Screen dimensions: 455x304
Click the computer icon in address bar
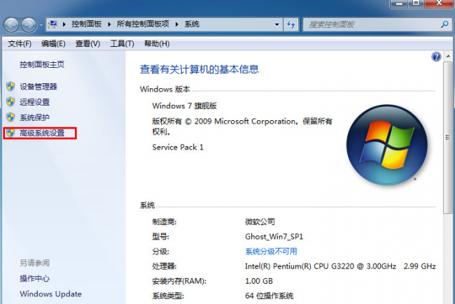pyautogui.click(x=52, y=24)
